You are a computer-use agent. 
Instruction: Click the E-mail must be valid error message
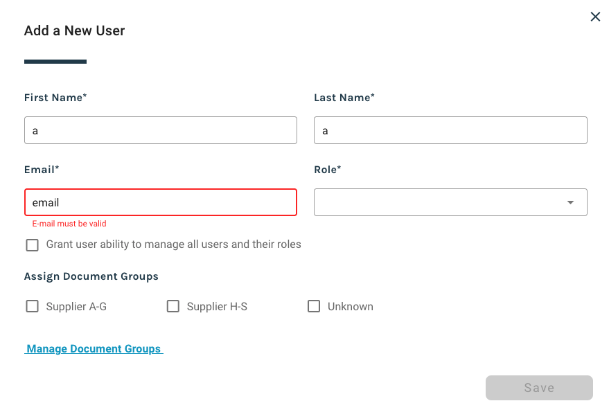pos(69,223)
